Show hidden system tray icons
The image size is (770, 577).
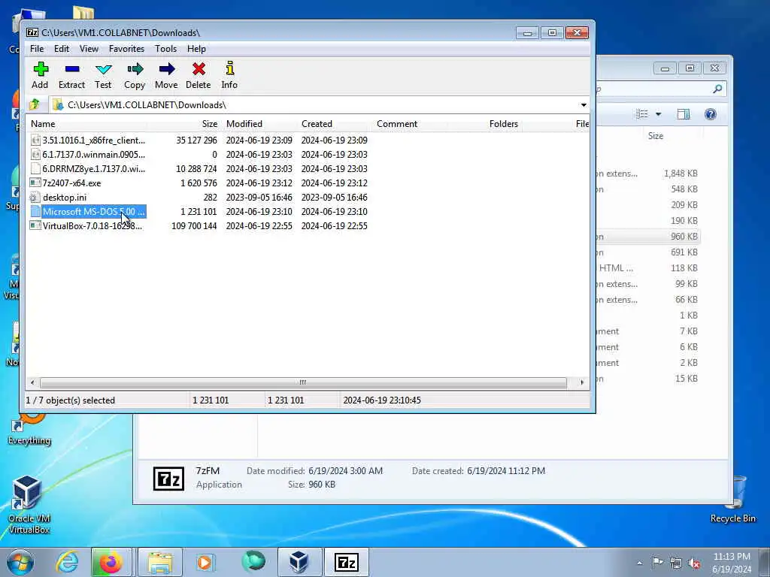click(x=639, y=563)
